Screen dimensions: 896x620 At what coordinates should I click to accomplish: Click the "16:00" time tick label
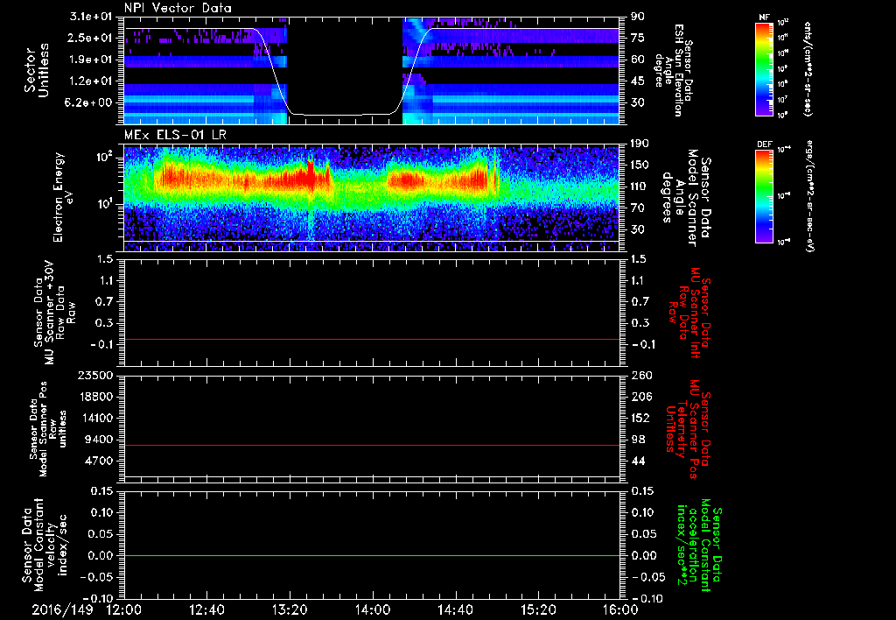pyautogui.click(x=620, y=609)
